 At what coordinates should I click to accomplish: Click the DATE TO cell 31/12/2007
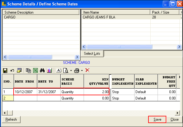pyautogui.click(x=49, y=92)
